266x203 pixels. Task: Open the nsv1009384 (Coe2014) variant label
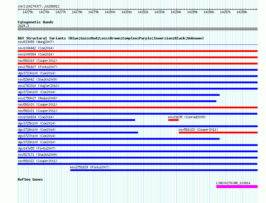[x=36, y=54]
